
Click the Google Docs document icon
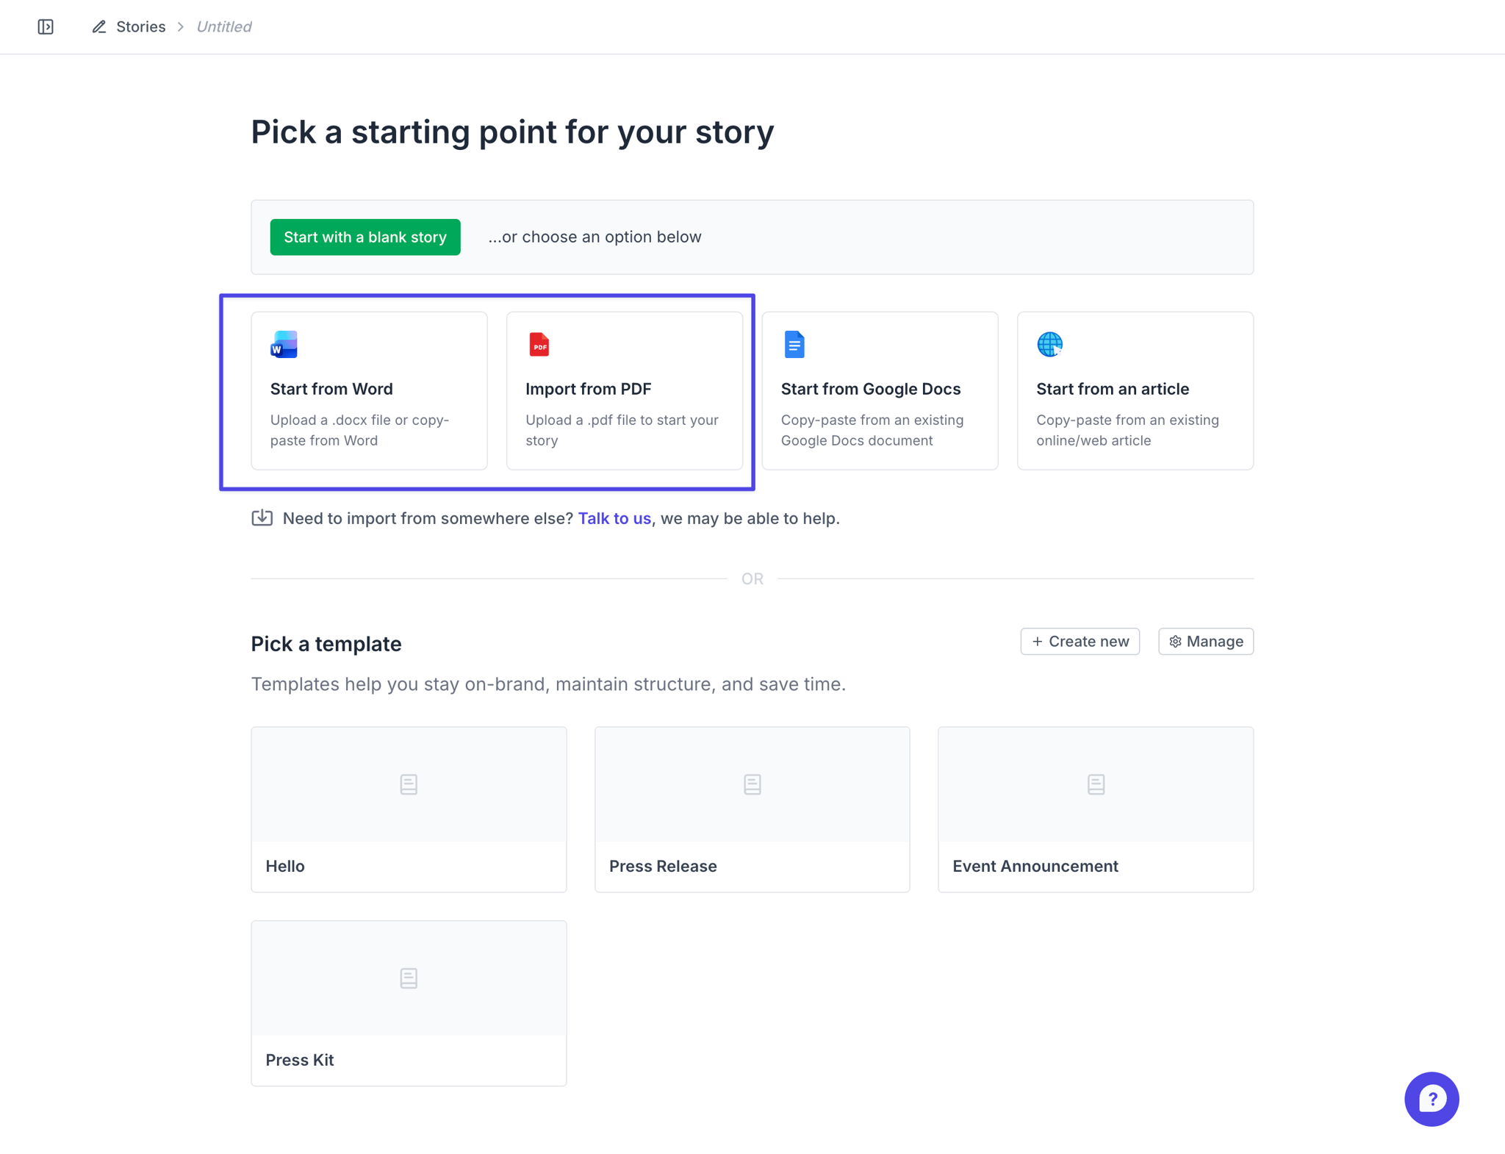pos(794,345)
